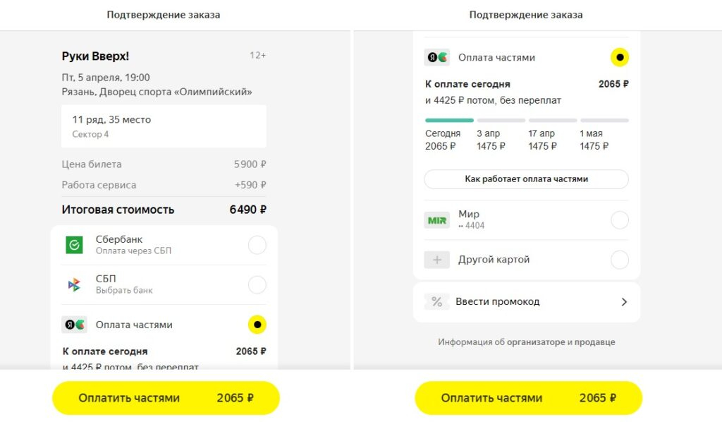Open Информация об организаторе и продавце link

[x=526, y=342]
